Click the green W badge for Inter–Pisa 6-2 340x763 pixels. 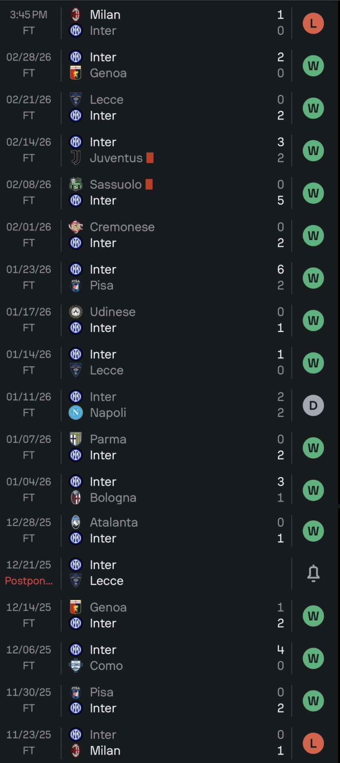[x=313, y=278]
